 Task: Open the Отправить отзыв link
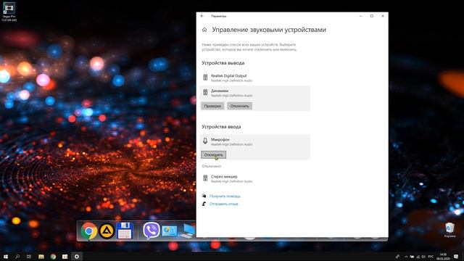pos(224,204)
